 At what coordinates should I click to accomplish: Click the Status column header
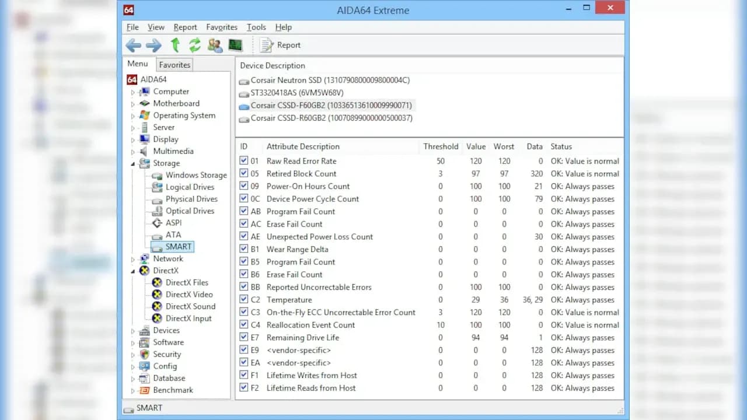click(561, 146)
